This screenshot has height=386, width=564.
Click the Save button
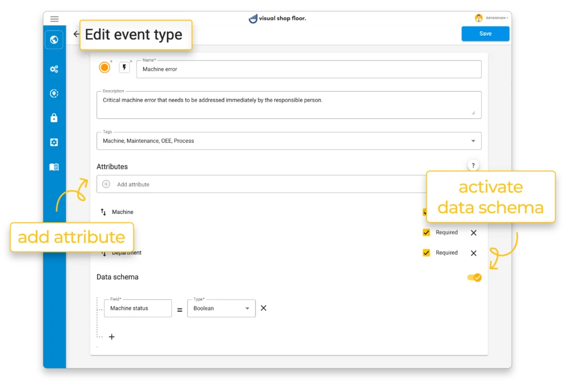[x=485, y=34]
